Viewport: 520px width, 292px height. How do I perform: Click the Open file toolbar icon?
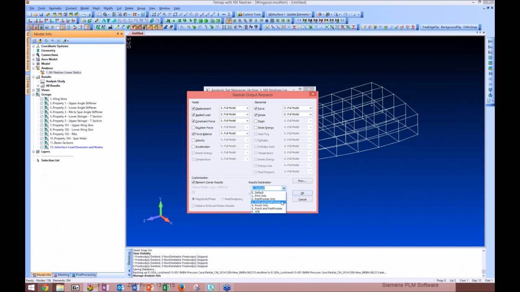[x=35, y=15]
